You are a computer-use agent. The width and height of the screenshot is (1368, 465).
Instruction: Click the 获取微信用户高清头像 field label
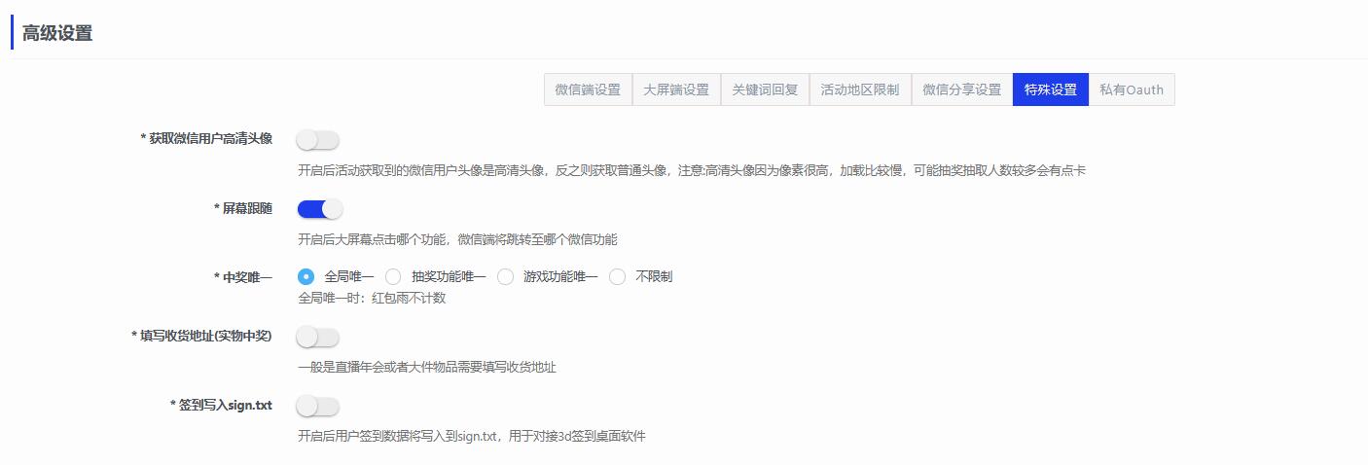pos(206,139)
